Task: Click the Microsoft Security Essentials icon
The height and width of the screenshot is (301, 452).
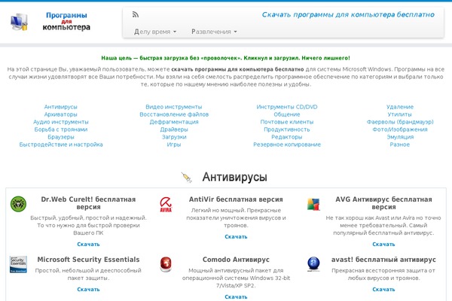Action: [18, 264]
